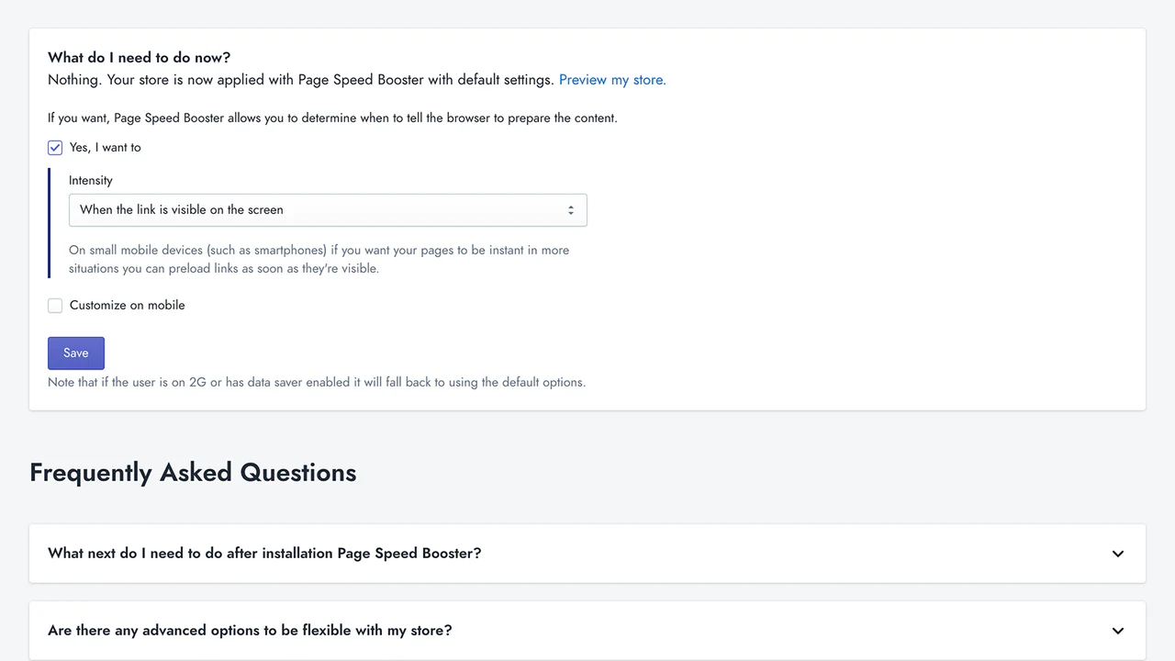Screen dimensions: 1175x661
Task: Click the 'Customize on mobile' label text
Action: [127, 306]
